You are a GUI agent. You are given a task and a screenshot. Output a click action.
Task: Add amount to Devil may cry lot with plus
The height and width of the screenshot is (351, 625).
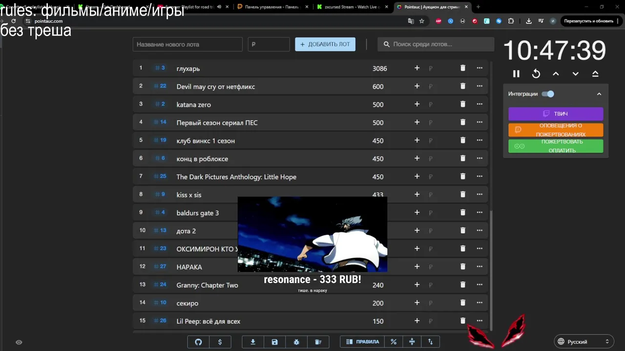point(417,86)
